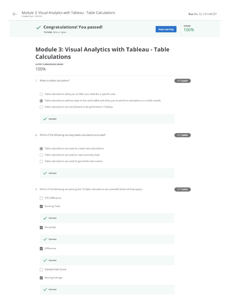The image size is (229, 305).
Task: Select 'used to view summary data' radio
Action: point(41,155)
